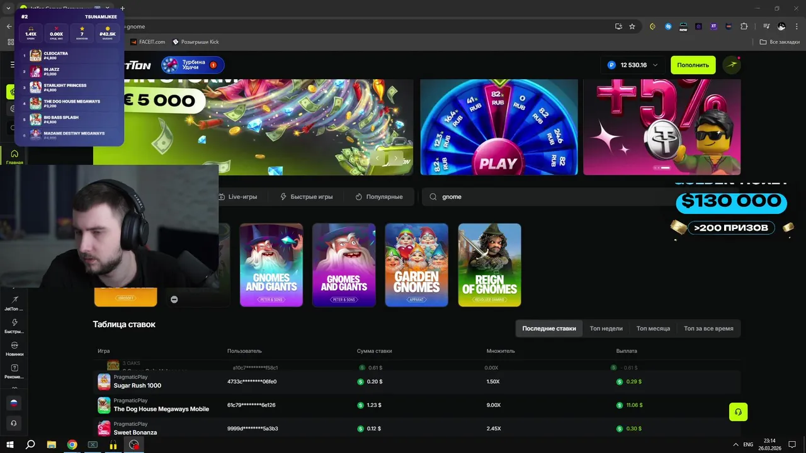Click The Dog House Megaways Mobile row

(417, 405)
